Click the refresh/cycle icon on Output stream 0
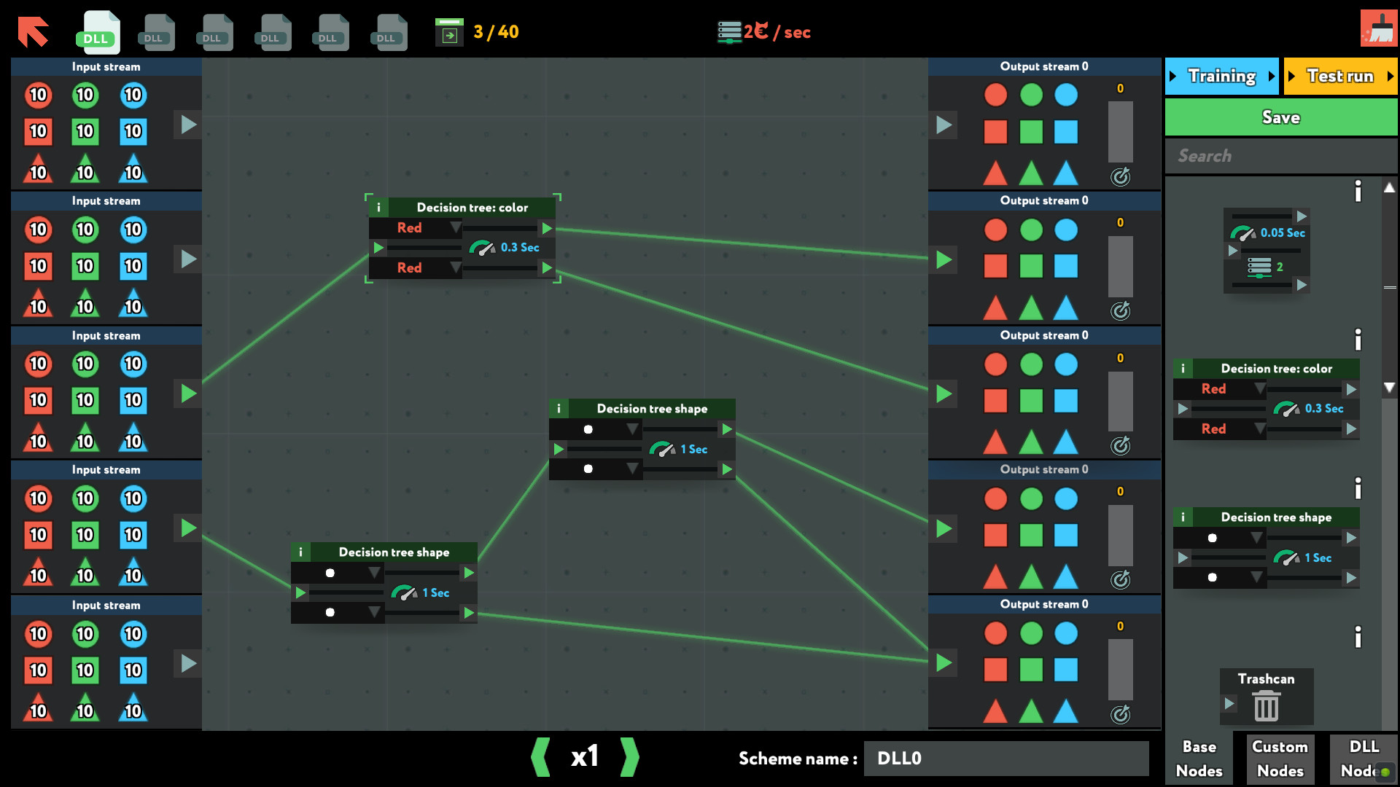The width and height of the screenshot is (1400, 787). tap(1119, 174)
